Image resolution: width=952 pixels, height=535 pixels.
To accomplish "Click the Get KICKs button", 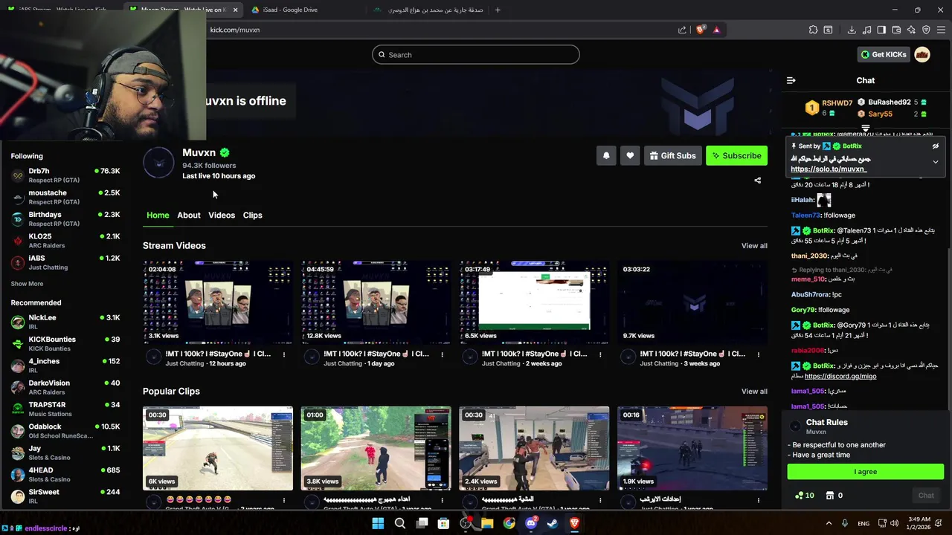I will 884,54.
